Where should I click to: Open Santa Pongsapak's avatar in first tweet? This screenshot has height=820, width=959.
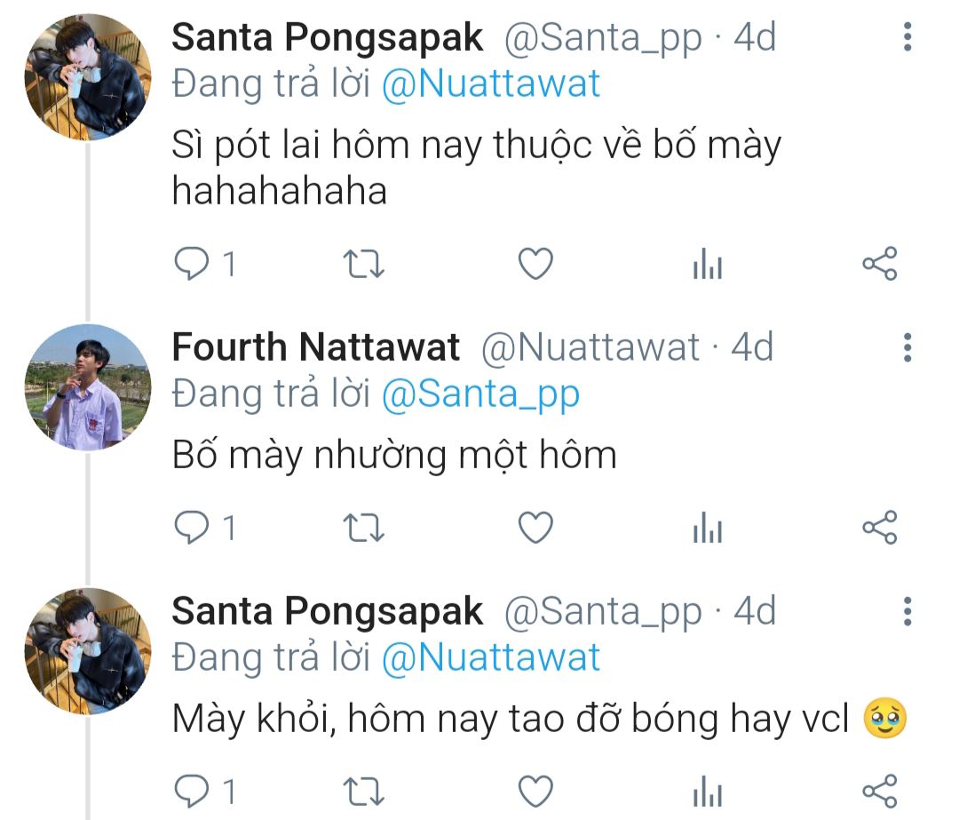(88, 78)
